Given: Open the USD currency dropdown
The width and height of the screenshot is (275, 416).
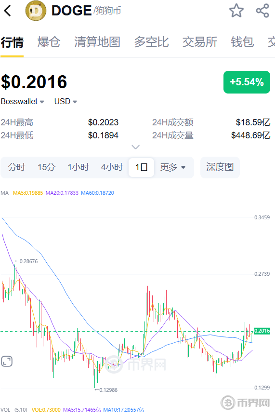Looking at the screenshot, I should (65, 101).
